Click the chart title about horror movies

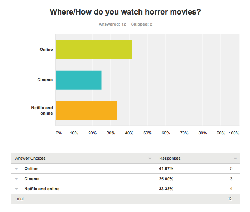tap(125, 12)
